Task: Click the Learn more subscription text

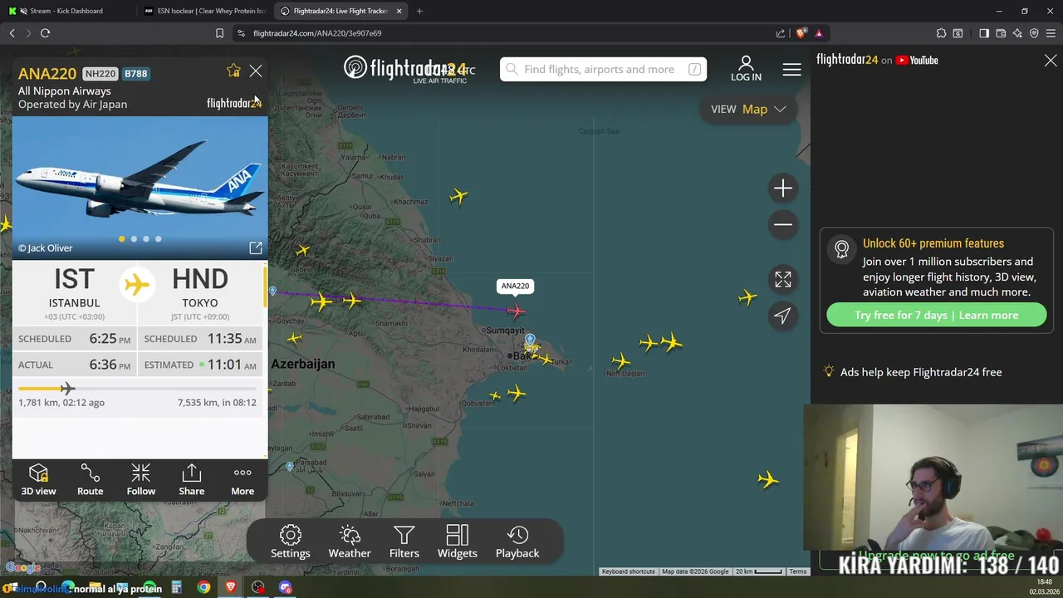Action: 988,315
